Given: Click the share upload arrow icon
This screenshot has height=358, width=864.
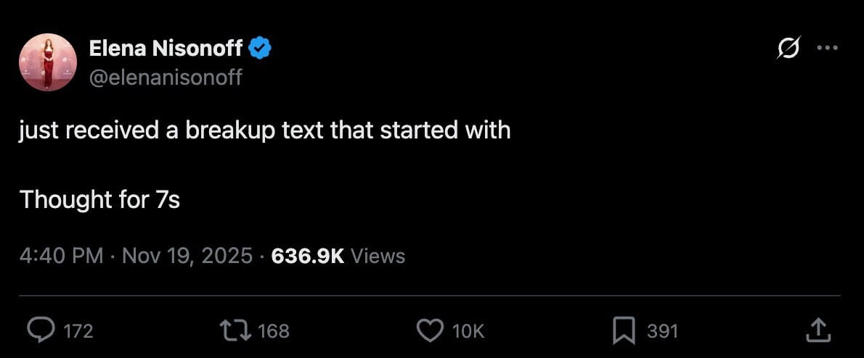Looking at the screenshot, I should coord(818,330).
